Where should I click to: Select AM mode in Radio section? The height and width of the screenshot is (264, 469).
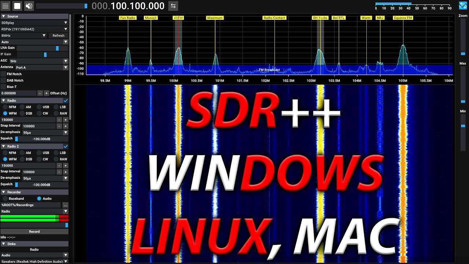[22, 107]
